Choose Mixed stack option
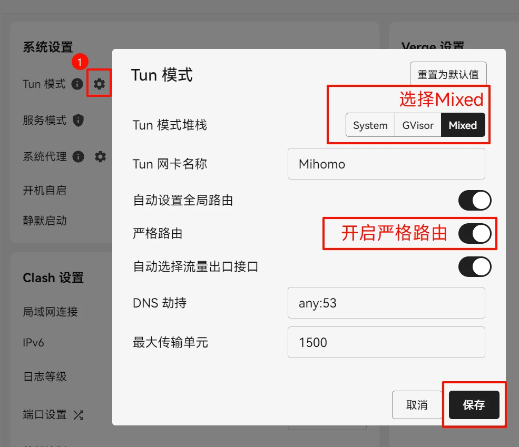Viewport: 519px width, 447px height. [463, 125]
